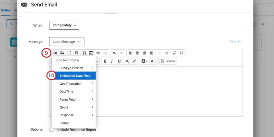Click the insert media film icon
Viewport: 274px width, 137px height.
tap(76, 53)
